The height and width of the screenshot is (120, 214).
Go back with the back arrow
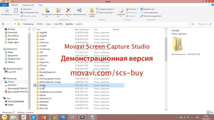point(3,24)
